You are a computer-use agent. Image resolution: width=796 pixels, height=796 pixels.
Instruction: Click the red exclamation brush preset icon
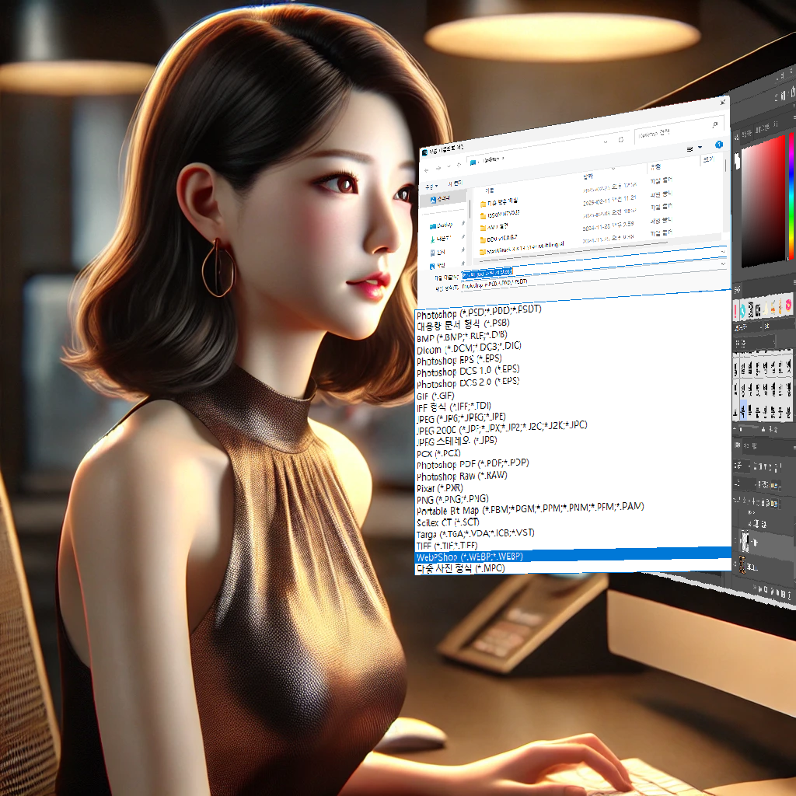735,310
